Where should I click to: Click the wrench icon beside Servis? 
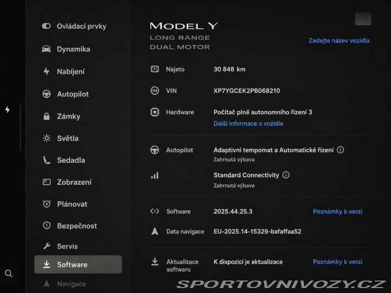coord(46,246)
